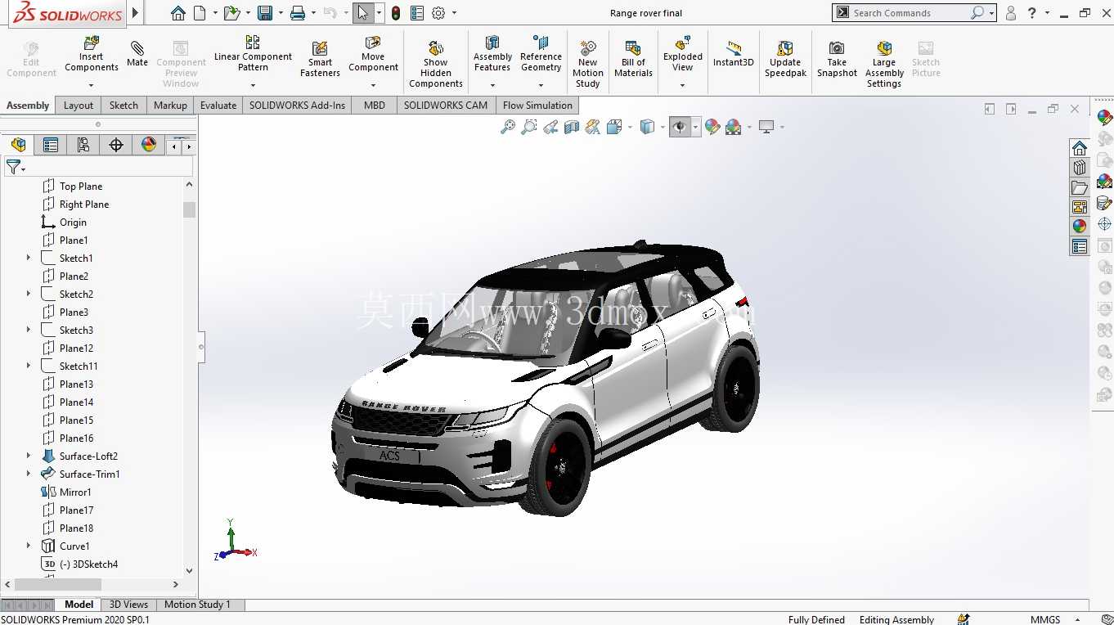Open Large Assembly Settings

pyautogui.click(x=884, y=64)
